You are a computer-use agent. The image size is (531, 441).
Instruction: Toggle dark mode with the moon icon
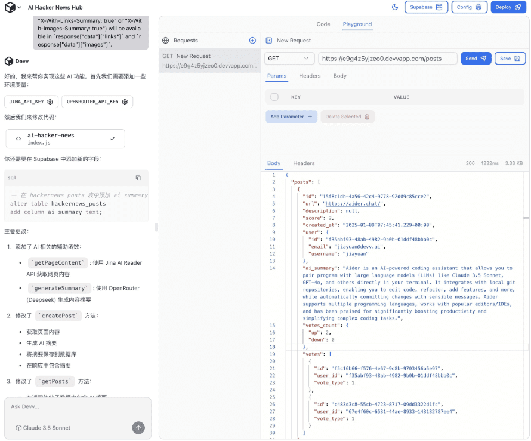pyautogui.click(x=395, y=7)
